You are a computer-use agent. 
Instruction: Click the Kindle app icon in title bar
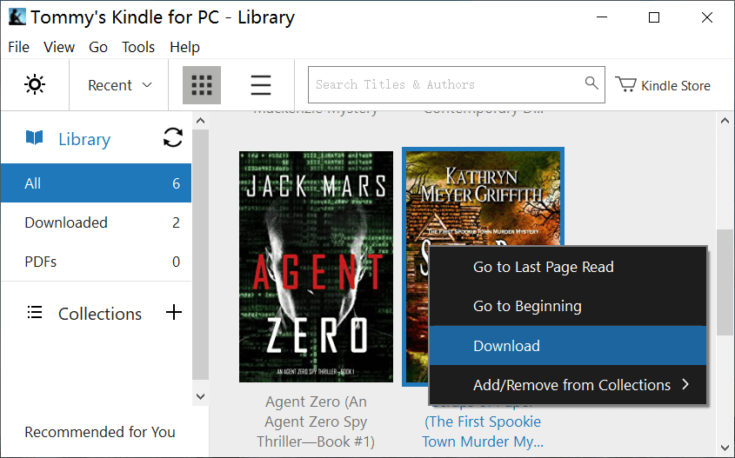[17, 17]
